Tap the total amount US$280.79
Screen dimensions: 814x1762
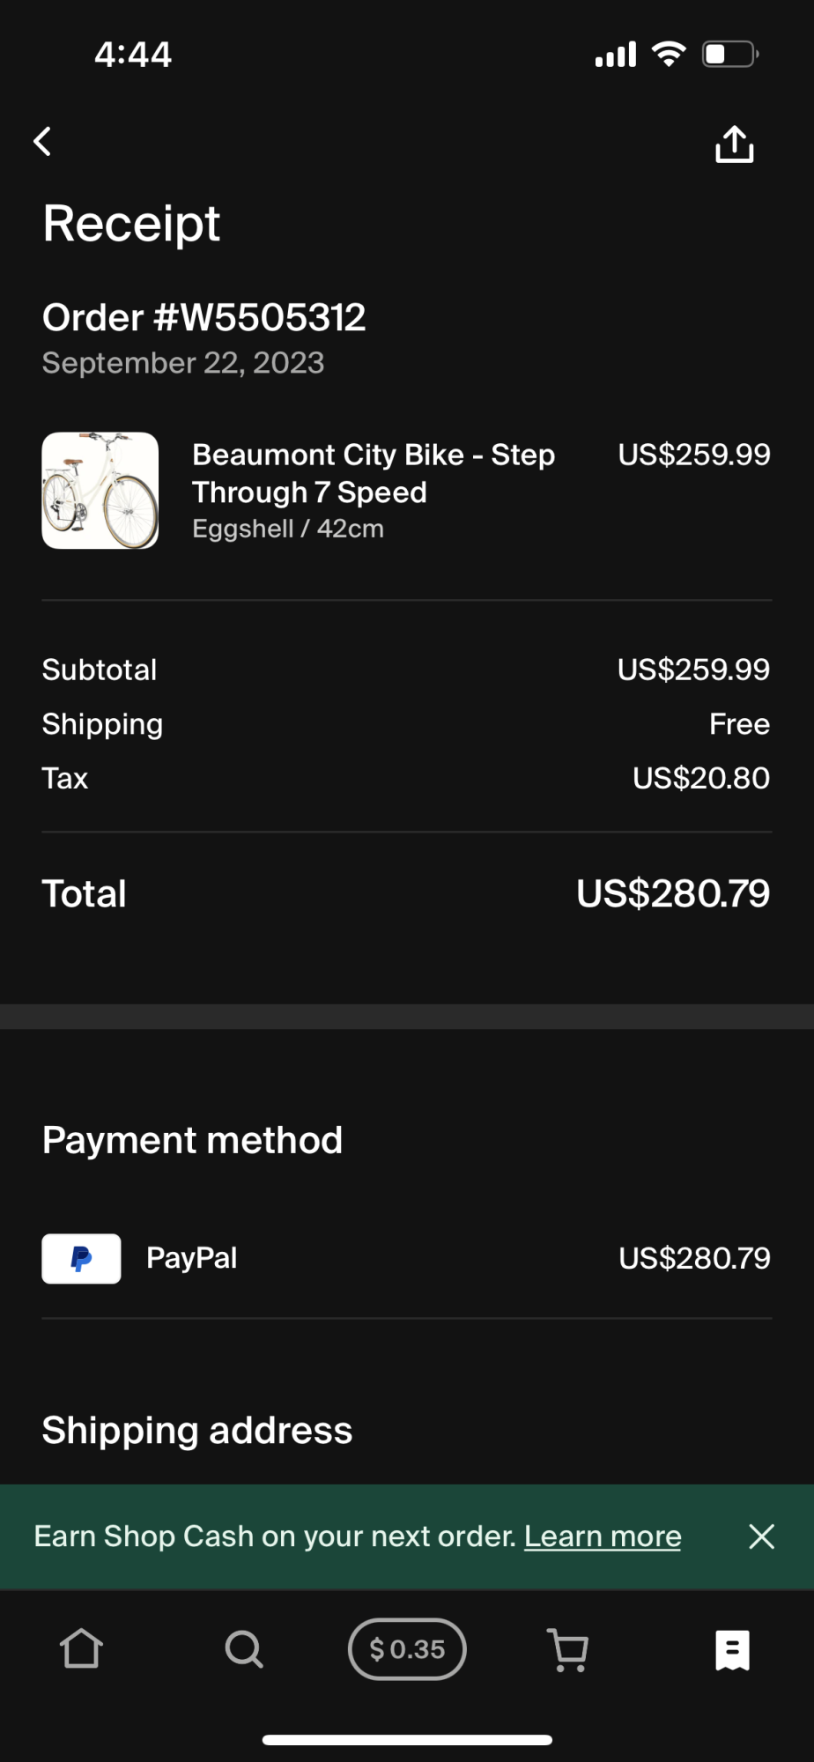[673, 893]
